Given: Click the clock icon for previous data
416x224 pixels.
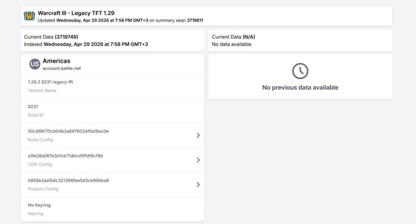Looking at the screenshot, I should tap(300, 71).
